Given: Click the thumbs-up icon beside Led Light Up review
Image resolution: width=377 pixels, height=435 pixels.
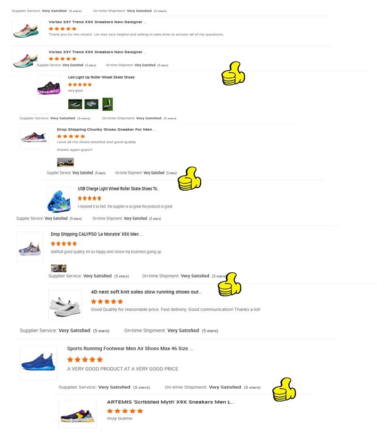Looking at the screenshot, I should coord(233,74).
